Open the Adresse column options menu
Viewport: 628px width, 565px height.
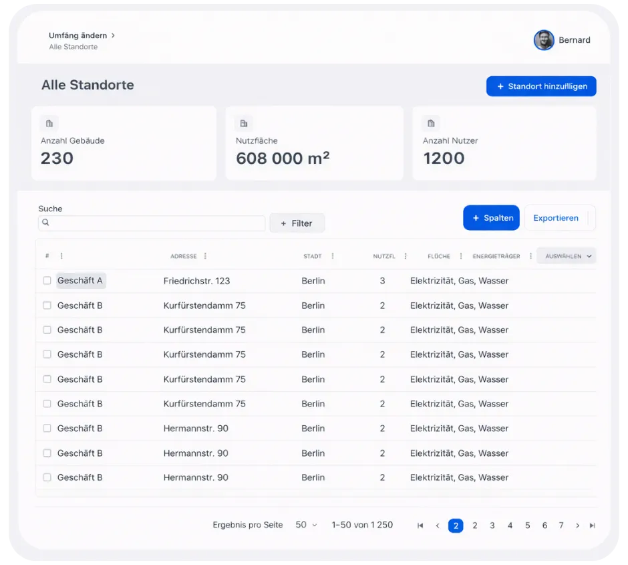pos(205,256)
